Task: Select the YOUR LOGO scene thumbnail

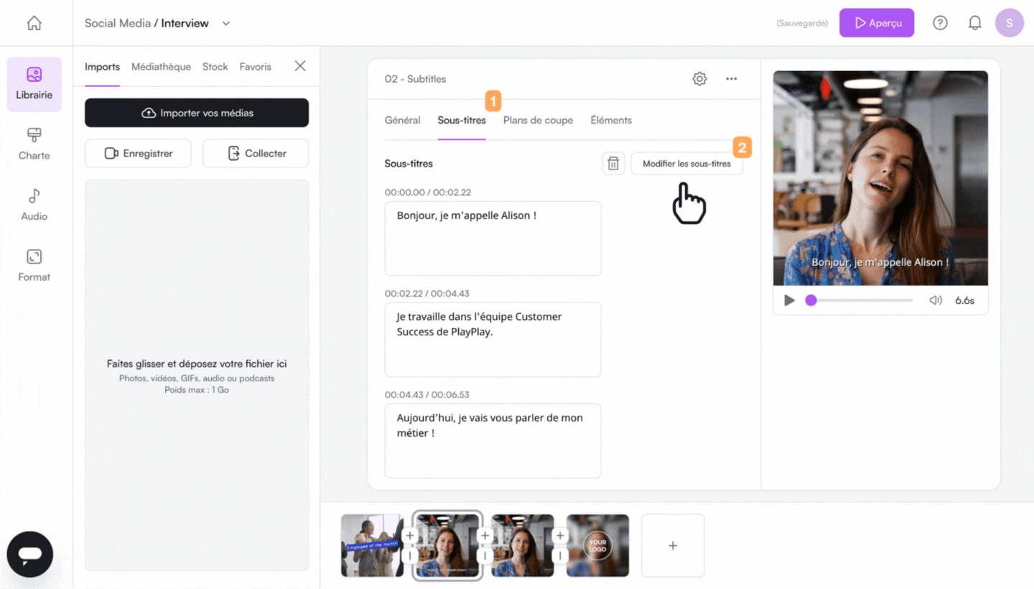Action: 597,545
